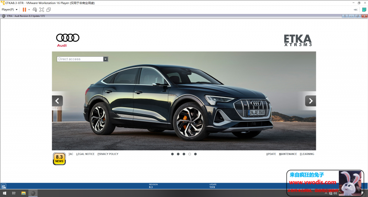The width and height of the screenshot is (368, 197).
Task: Enter VMware full screen mode
Action: point(42,10)
